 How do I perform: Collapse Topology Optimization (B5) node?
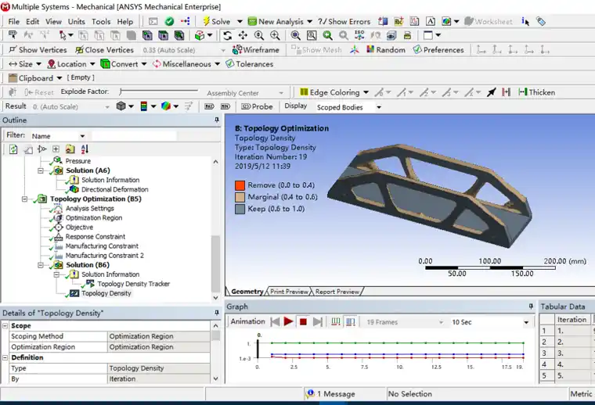tap(25, 199)
